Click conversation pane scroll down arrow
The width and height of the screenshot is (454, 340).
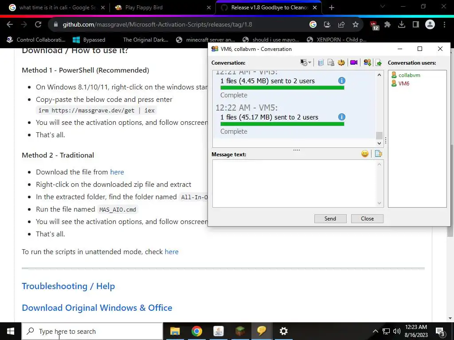pos(380,143)
